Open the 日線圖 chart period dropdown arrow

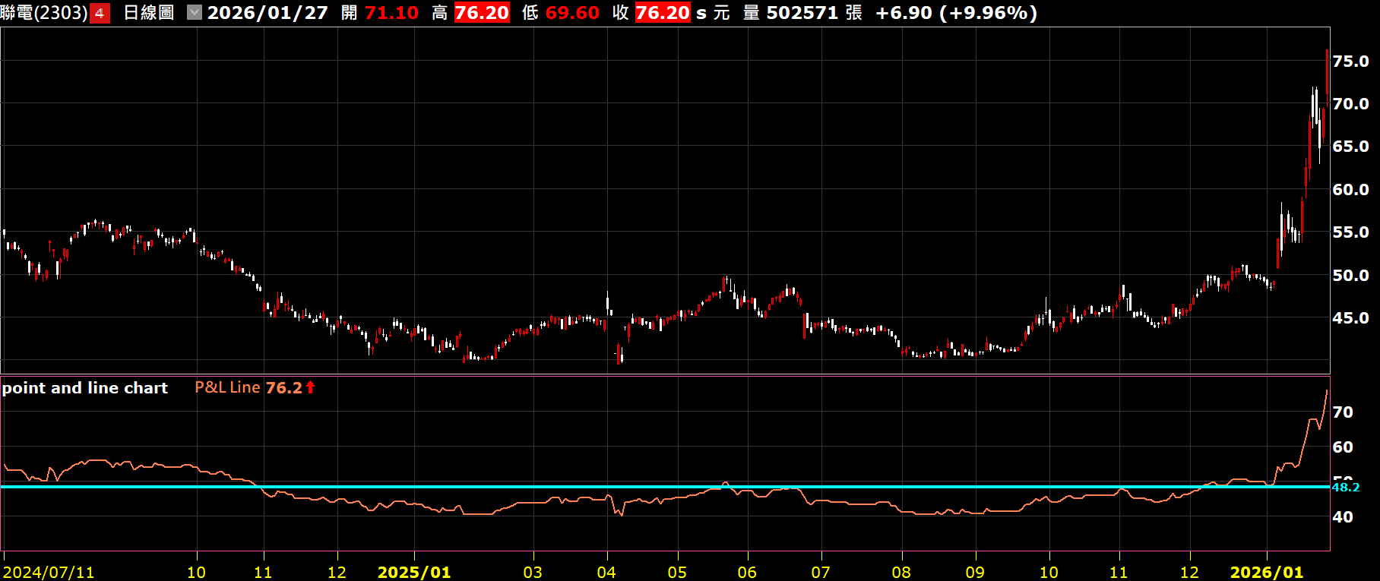click(x=195, y=13)
